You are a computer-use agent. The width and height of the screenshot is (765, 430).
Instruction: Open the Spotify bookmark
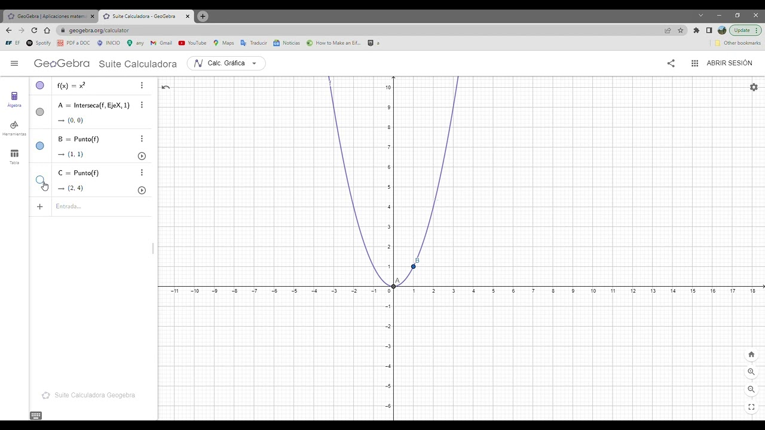39,43
